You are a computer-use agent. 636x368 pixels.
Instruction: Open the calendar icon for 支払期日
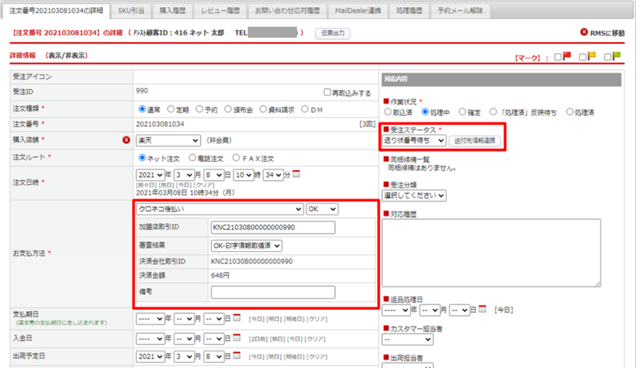coord(236,318)
